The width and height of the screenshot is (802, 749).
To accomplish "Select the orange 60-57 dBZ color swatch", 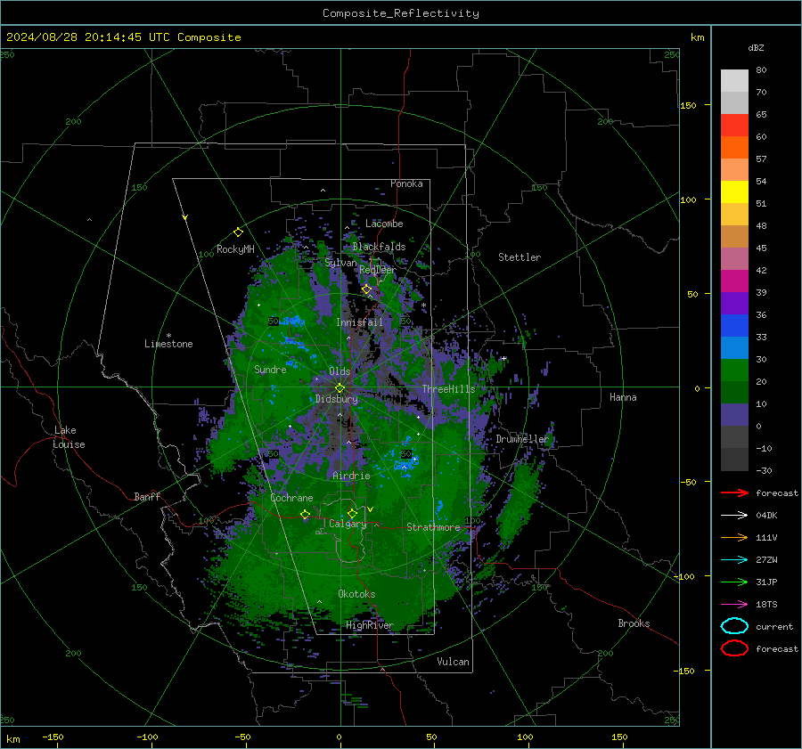I will 734,148.
